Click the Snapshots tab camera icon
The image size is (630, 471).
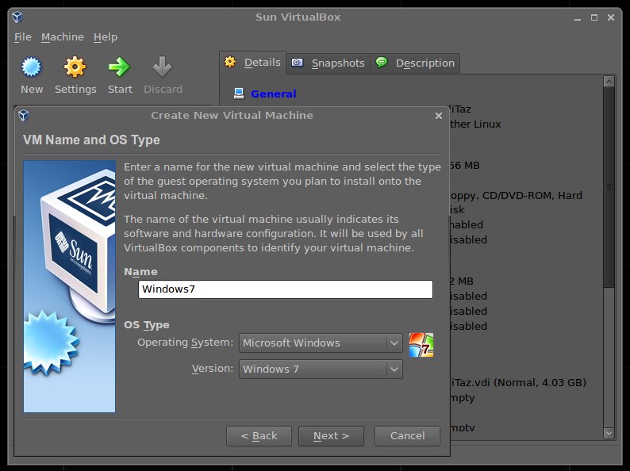click(298, 62)
